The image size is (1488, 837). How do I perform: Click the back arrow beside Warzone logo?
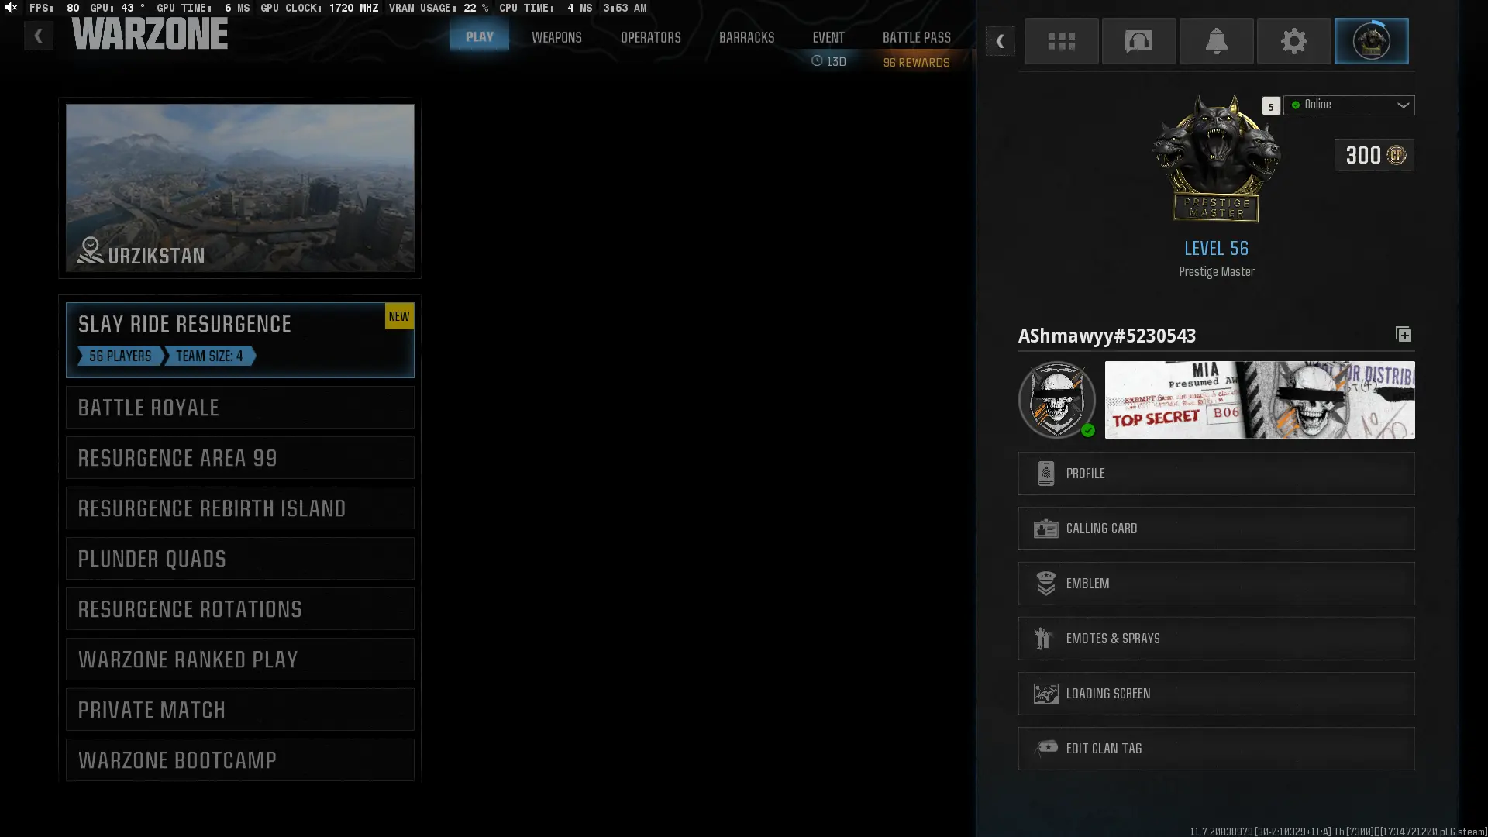coord(38,36)
